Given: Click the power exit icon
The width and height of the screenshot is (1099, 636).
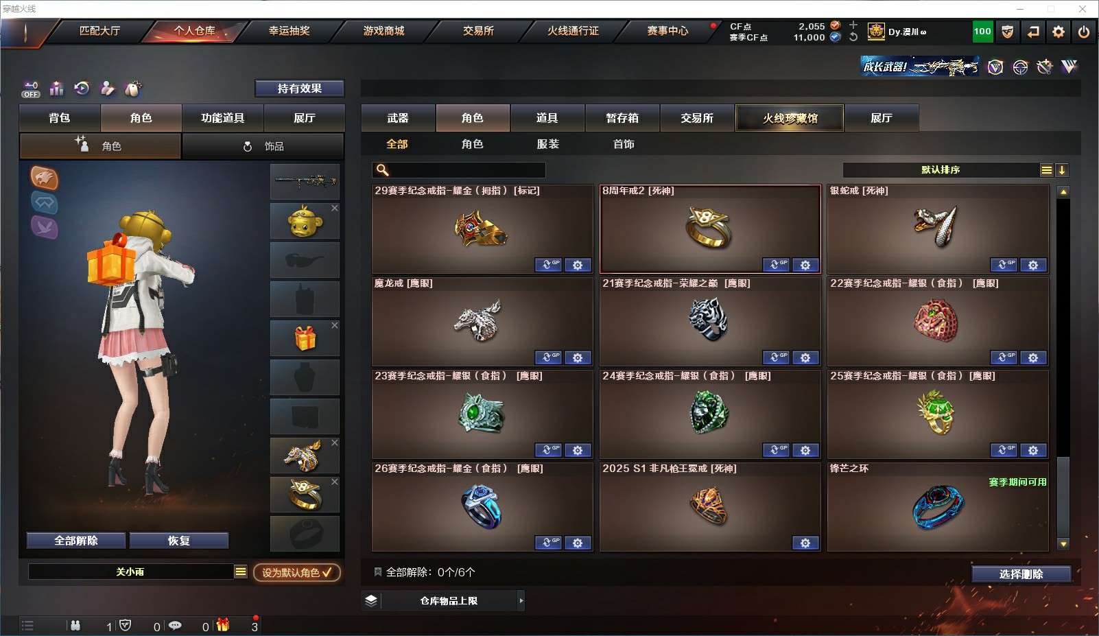Looking at the screenshot, I should click(x=1084, y=32).
